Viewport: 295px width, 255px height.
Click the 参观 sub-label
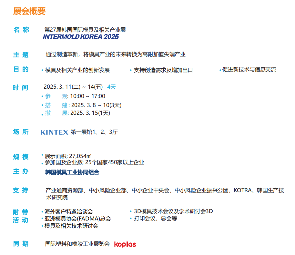point(56,96)
